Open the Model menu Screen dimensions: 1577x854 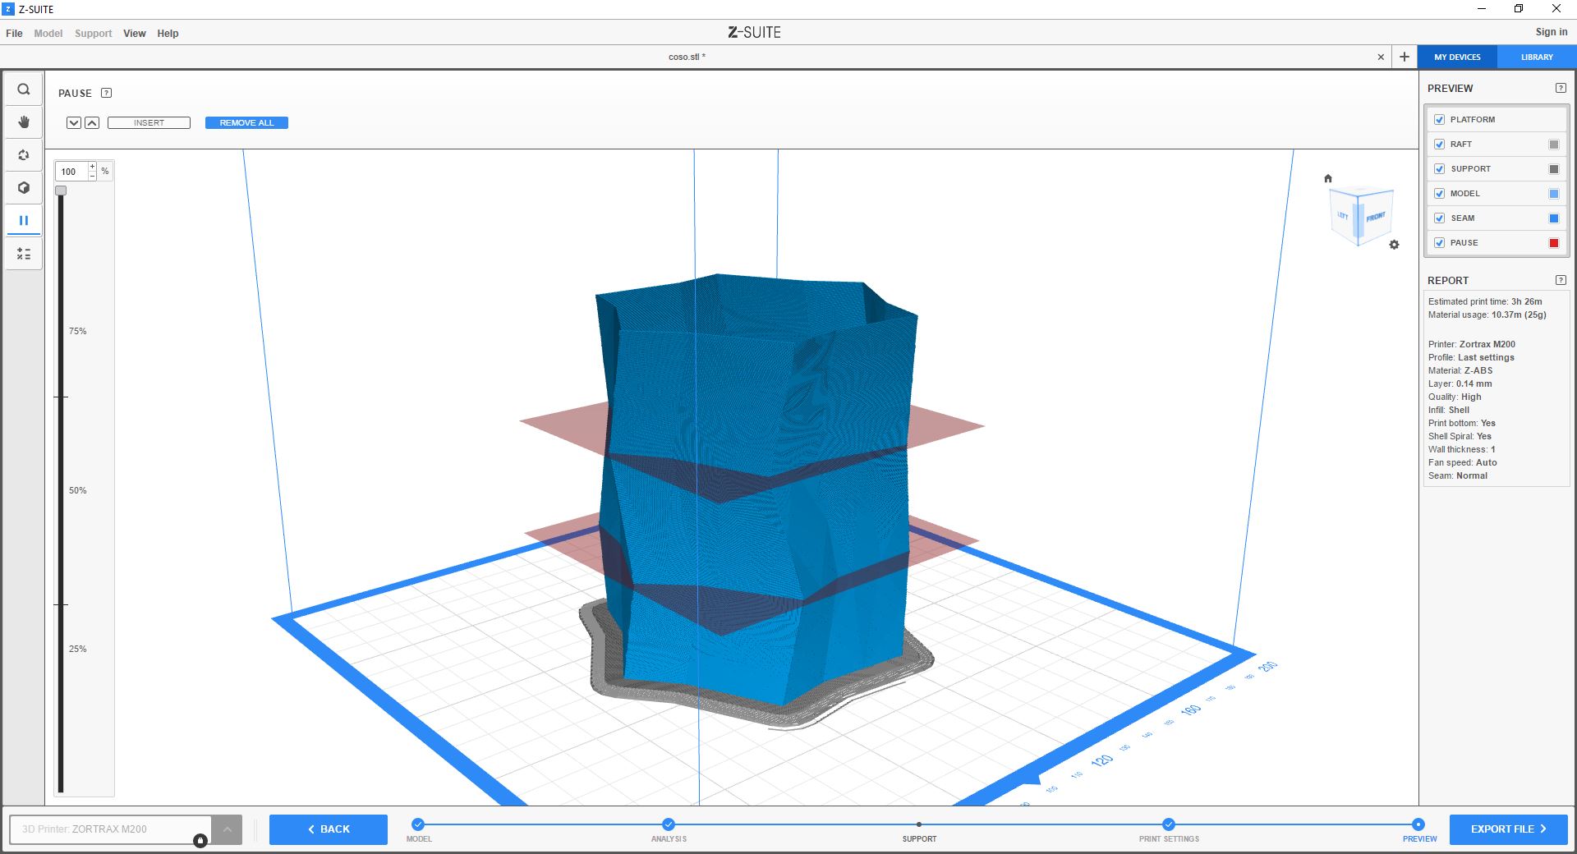[x=48, y=34]
